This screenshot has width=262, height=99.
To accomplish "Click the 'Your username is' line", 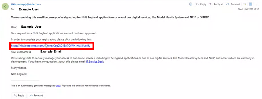I will coord(21,52).
